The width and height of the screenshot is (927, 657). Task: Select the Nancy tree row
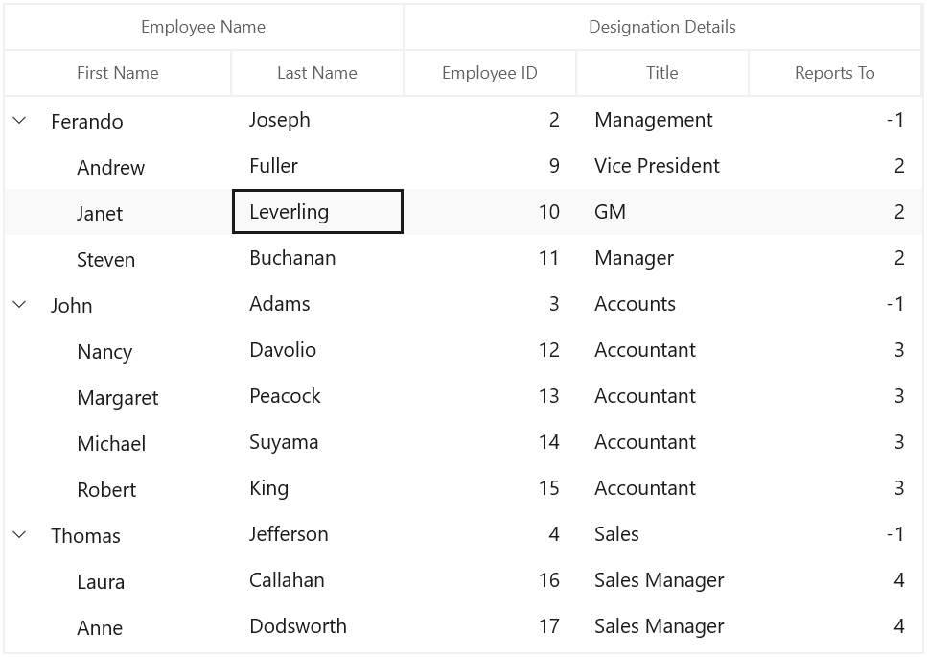[x=463, y=350]
